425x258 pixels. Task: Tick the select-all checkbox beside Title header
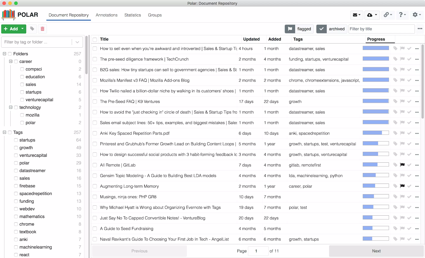point(95,39)
